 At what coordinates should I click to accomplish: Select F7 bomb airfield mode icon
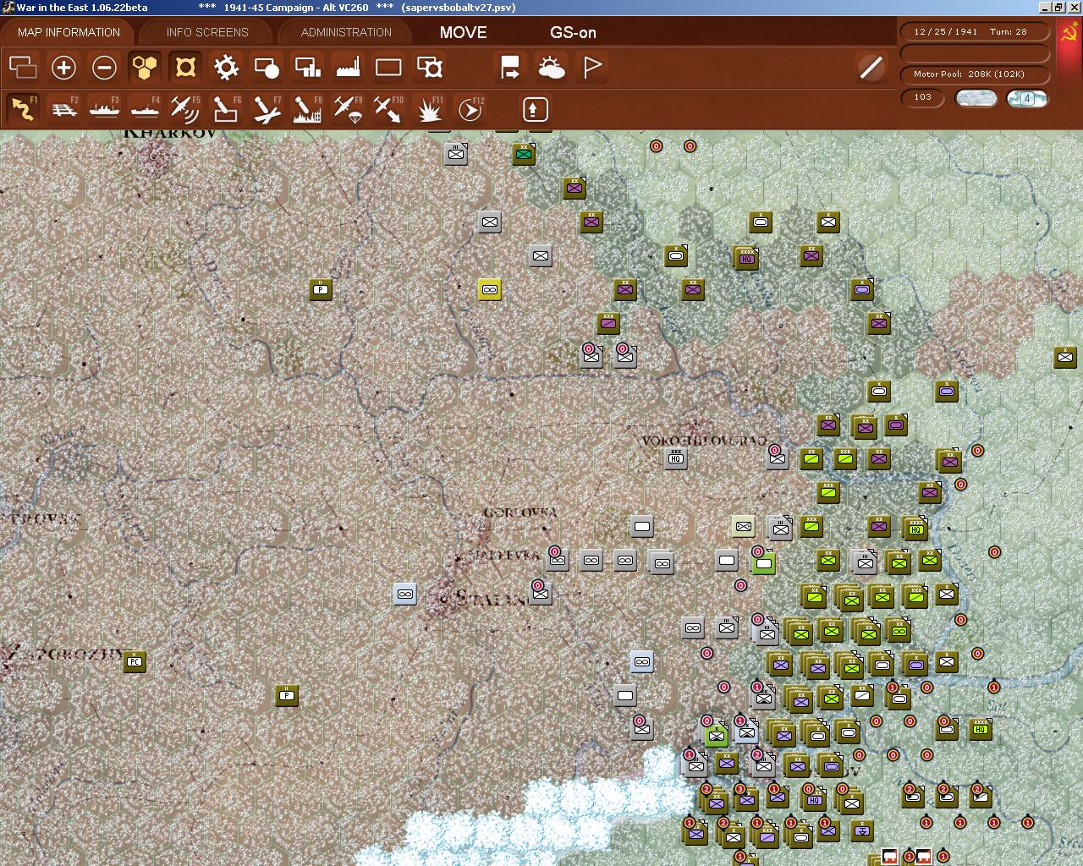267,109
